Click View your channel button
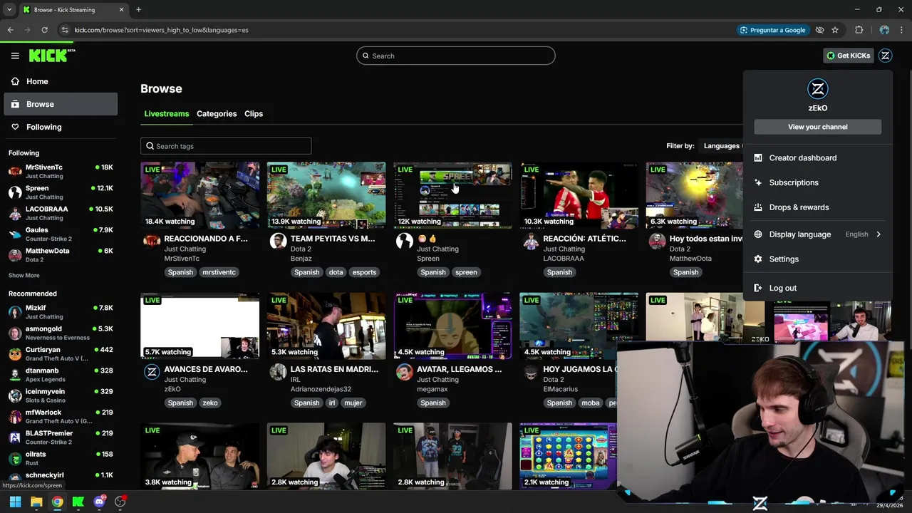 click(x=818, y=127)
